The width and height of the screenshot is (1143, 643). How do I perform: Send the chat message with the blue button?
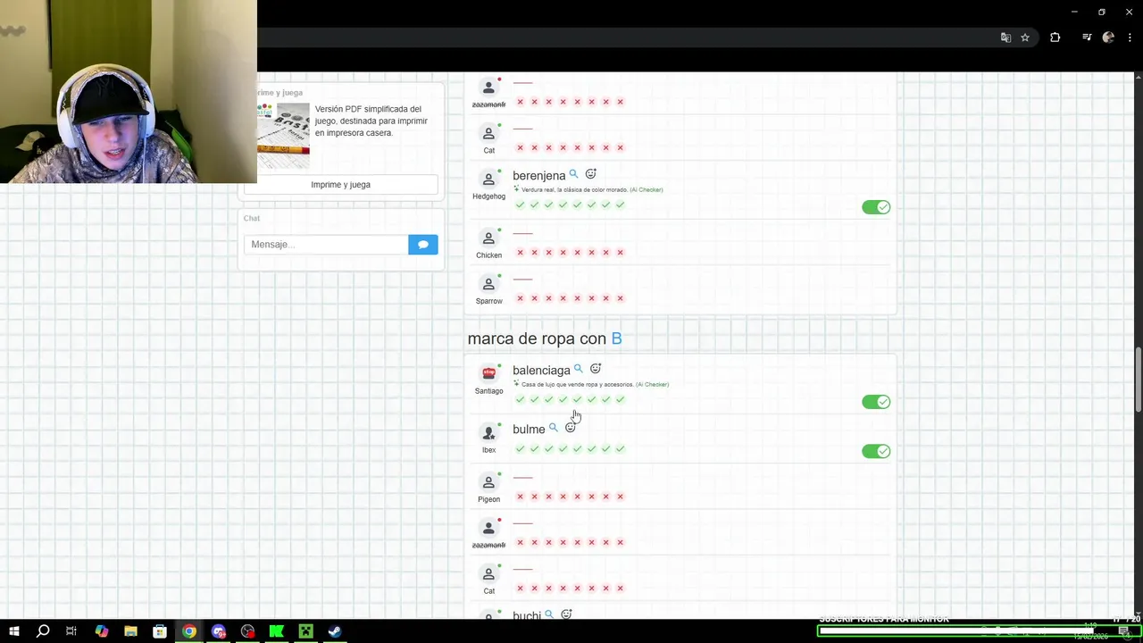tap(423, 244)
